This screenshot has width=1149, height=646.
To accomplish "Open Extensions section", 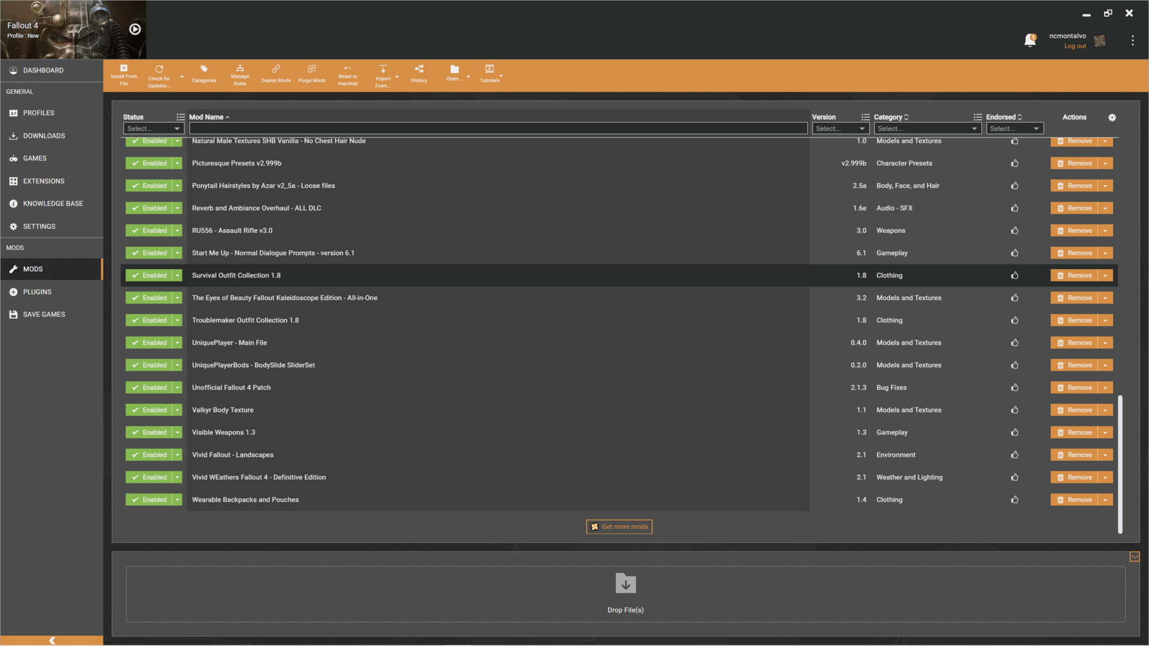I will coord(51,181).
